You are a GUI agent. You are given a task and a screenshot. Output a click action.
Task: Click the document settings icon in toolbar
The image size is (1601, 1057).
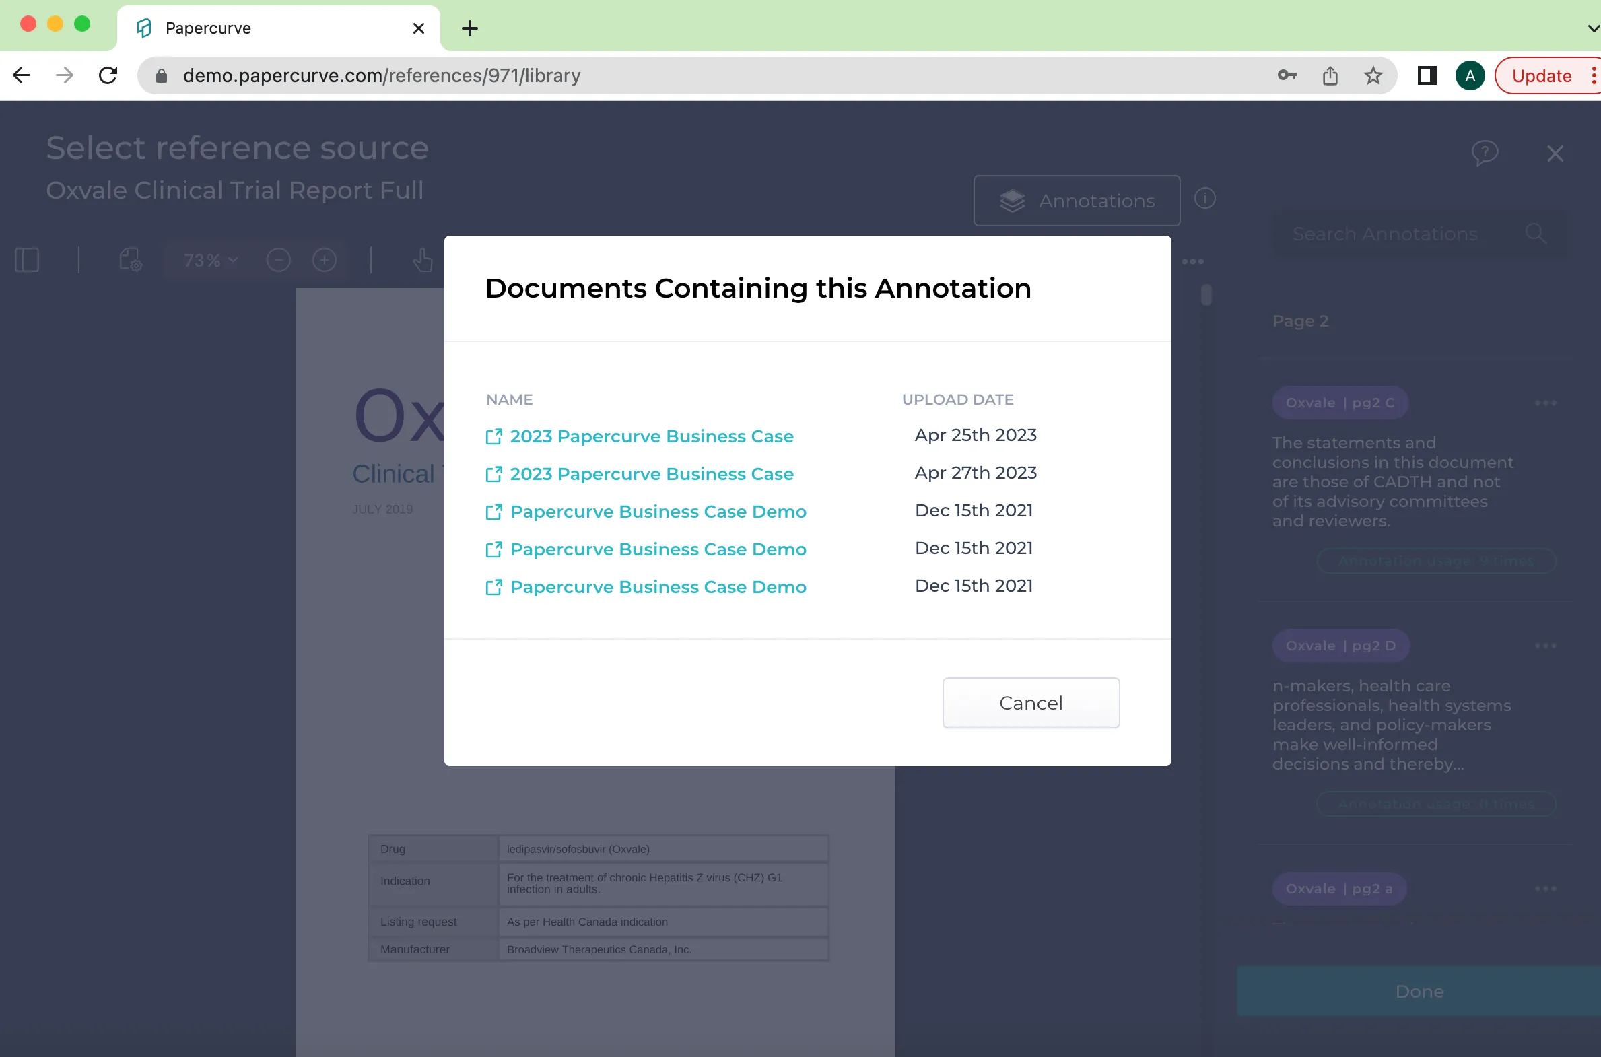(x=130, y=259)
